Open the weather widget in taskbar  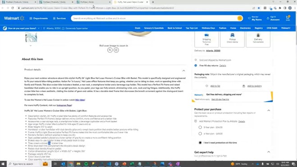click(239, 164)
